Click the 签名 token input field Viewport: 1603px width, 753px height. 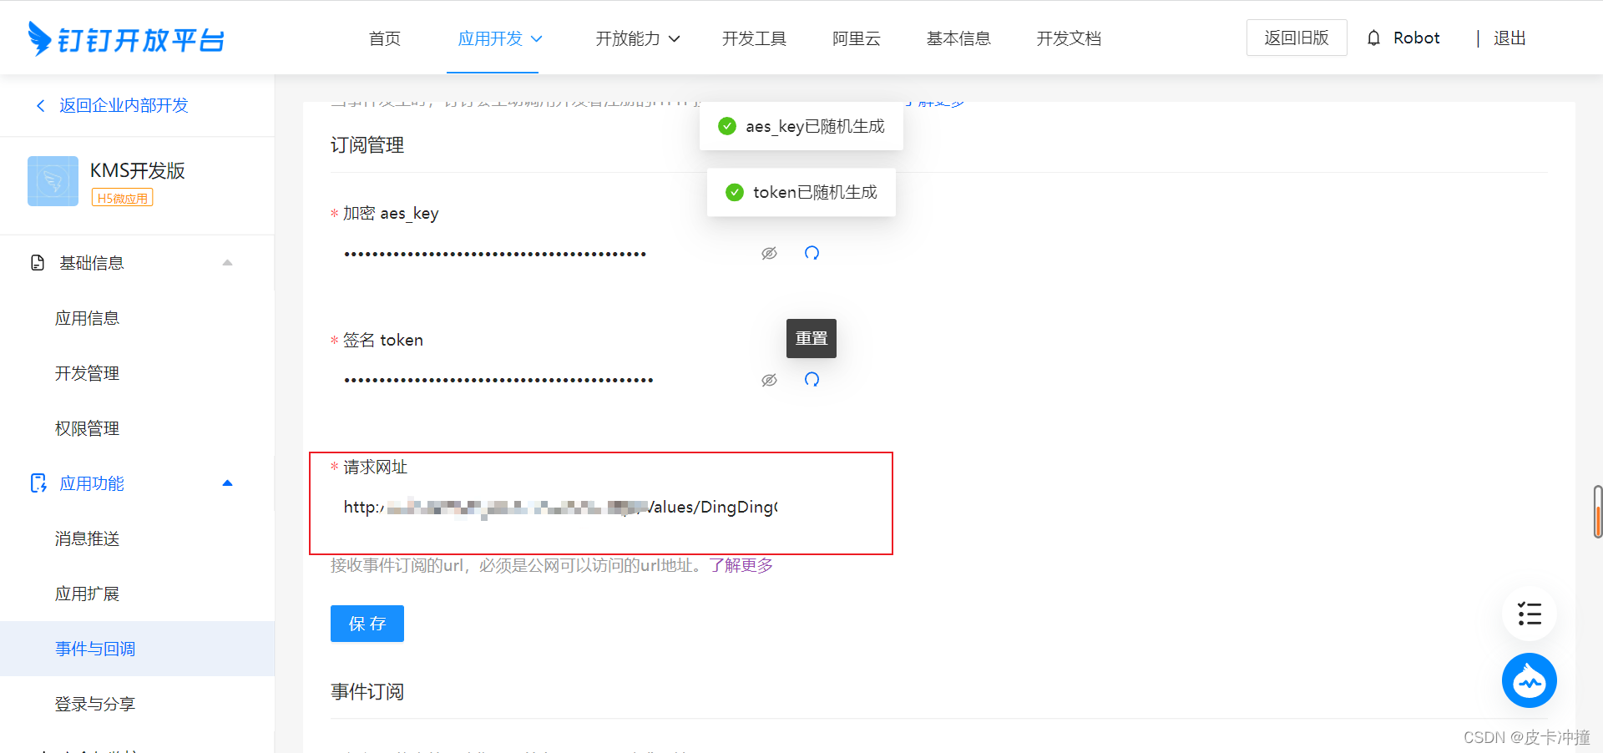click(x=543, y=380)
